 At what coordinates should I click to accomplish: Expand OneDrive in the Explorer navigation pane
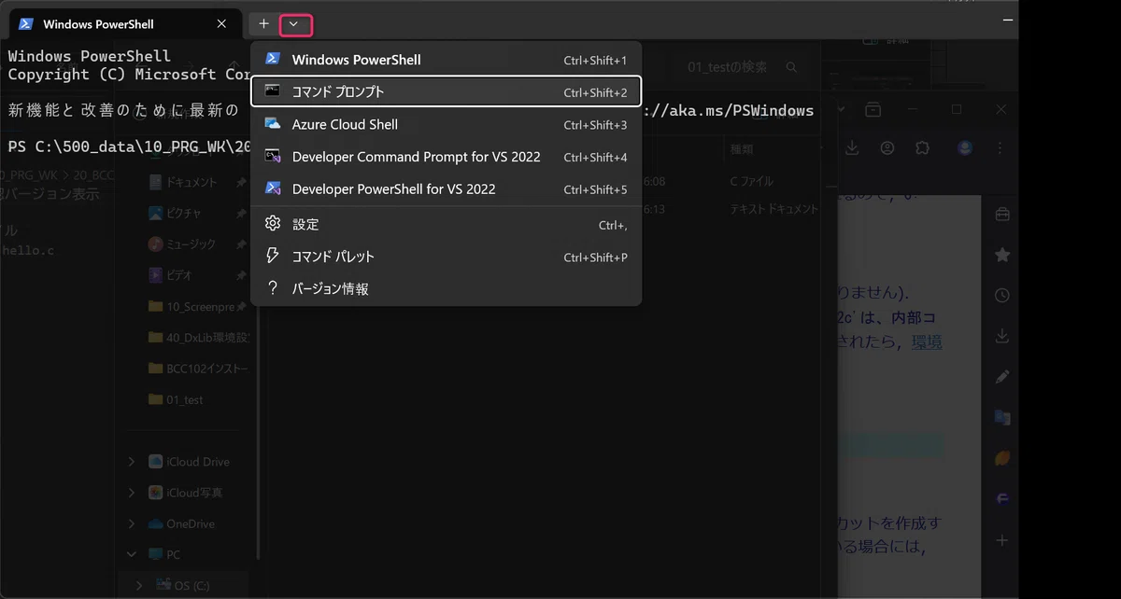pos(131,523)
